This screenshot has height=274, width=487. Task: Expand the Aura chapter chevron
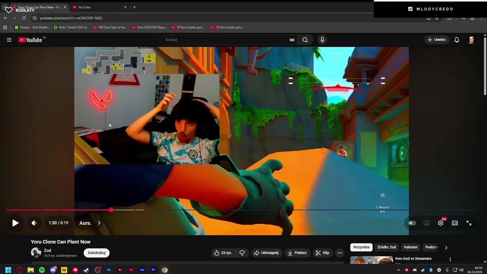[x=99, y=223]
